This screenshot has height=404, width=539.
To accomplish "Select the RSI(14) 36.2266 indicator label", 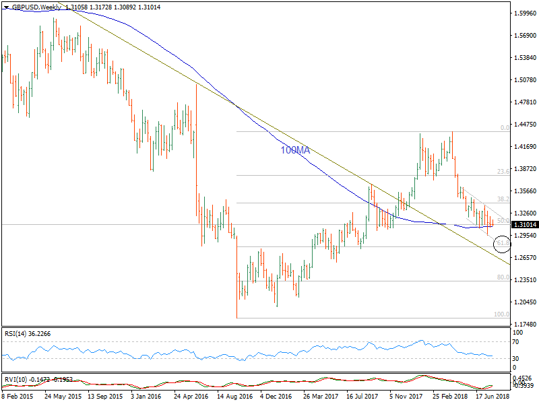I will [28, 334].
